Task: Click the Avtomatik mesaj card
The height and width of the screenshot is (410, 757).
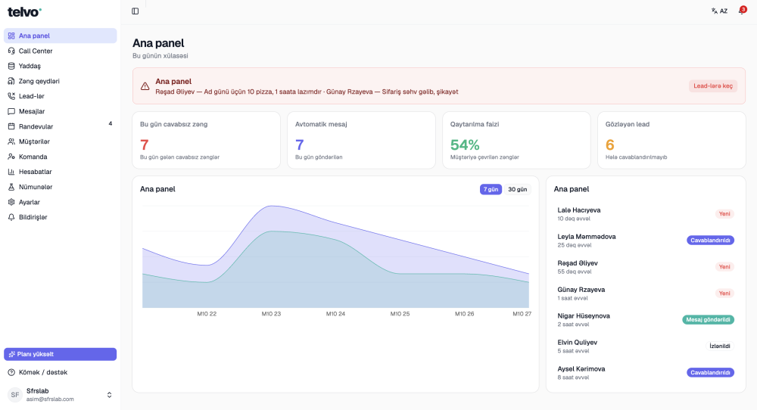Action: (x=361, y=141)
